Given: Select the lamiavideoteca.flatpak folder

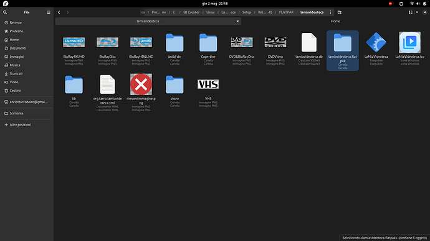Looking at the screenshot, I should pyautogui.click(x=343, y=50).
